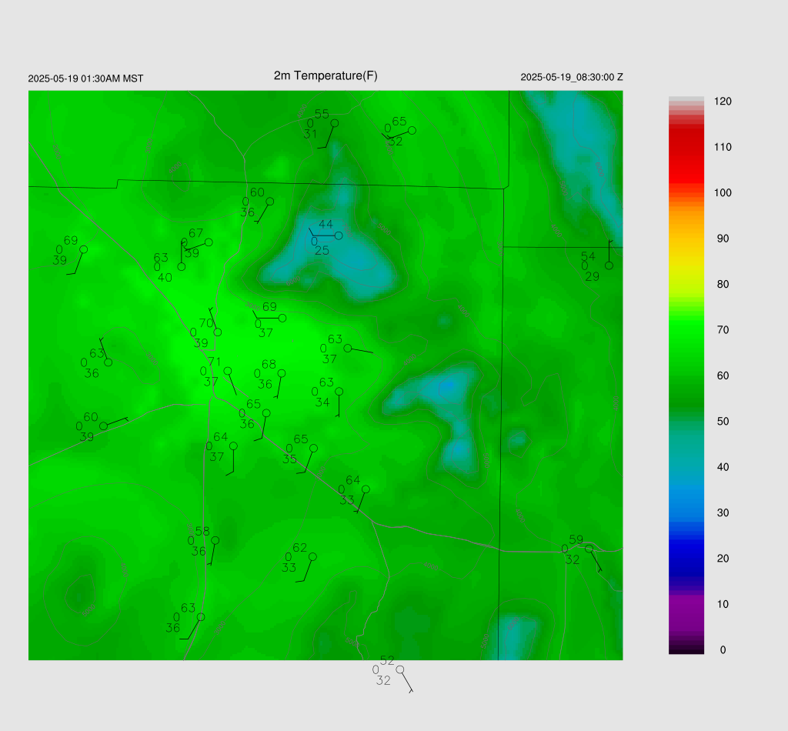
Task: Click the station temperature reading 62
Action: [x=299, y=548]
